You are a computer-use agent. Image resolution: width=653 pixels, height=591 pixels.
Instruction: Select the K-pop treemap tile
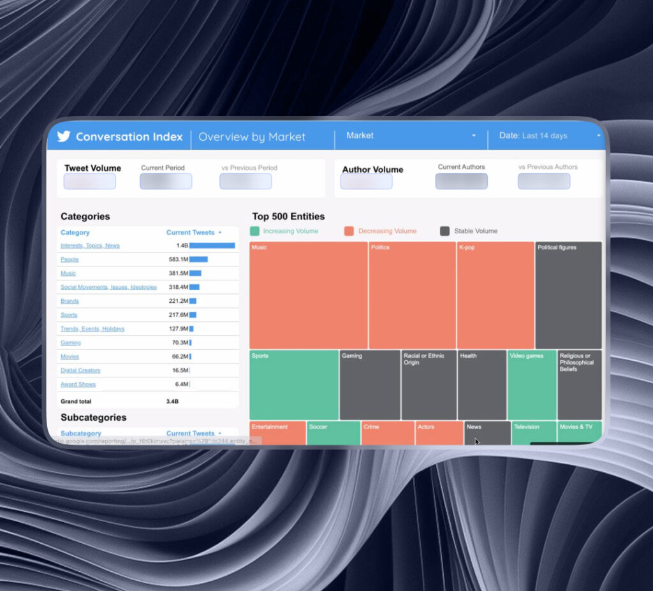(495, 295)
